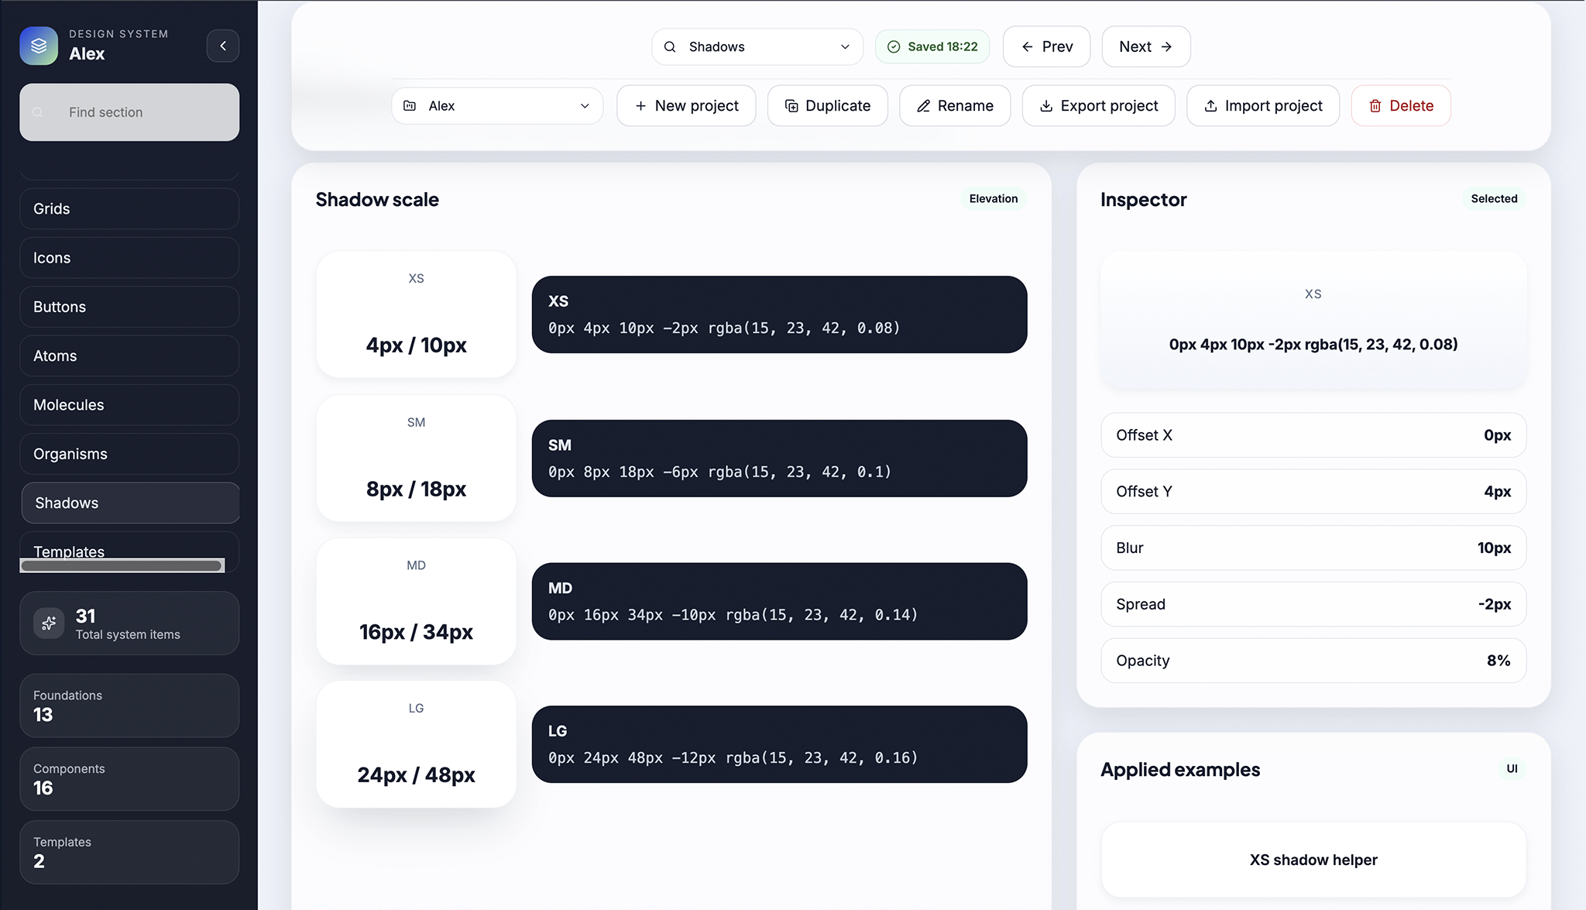Screen dimensions: 1586x910
Task: Click the pencil icon on Rename
Action: click(x=923, y=106)
